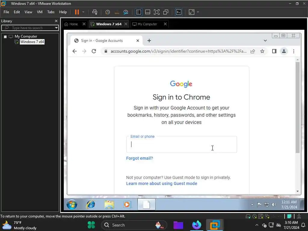Pause the virtual machine with the orange button
The width and height of the screenshot is (308, 231).
tap(77, 12)
